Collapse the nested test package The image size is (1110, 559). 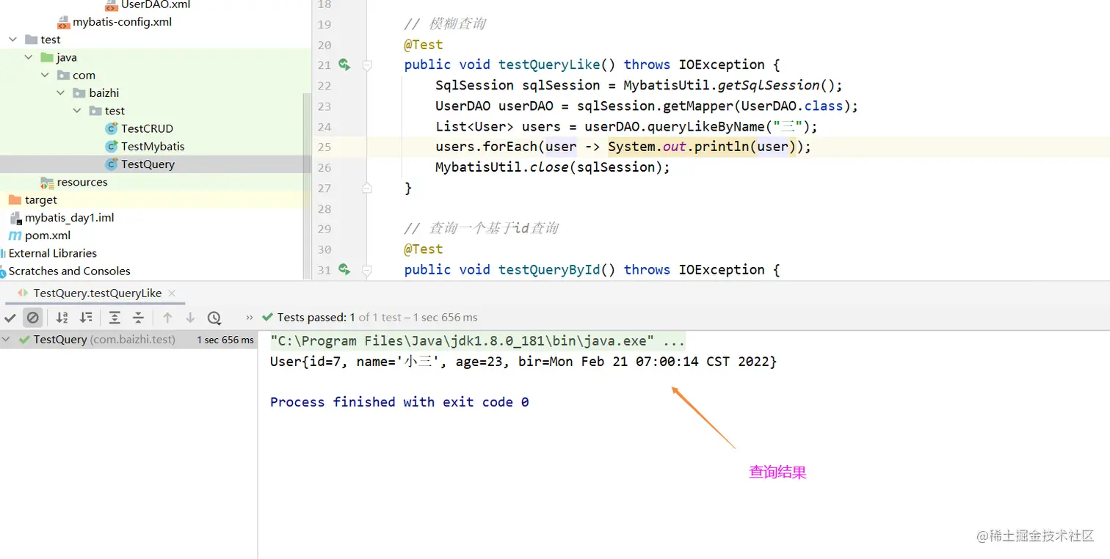[x=77, y=111]
